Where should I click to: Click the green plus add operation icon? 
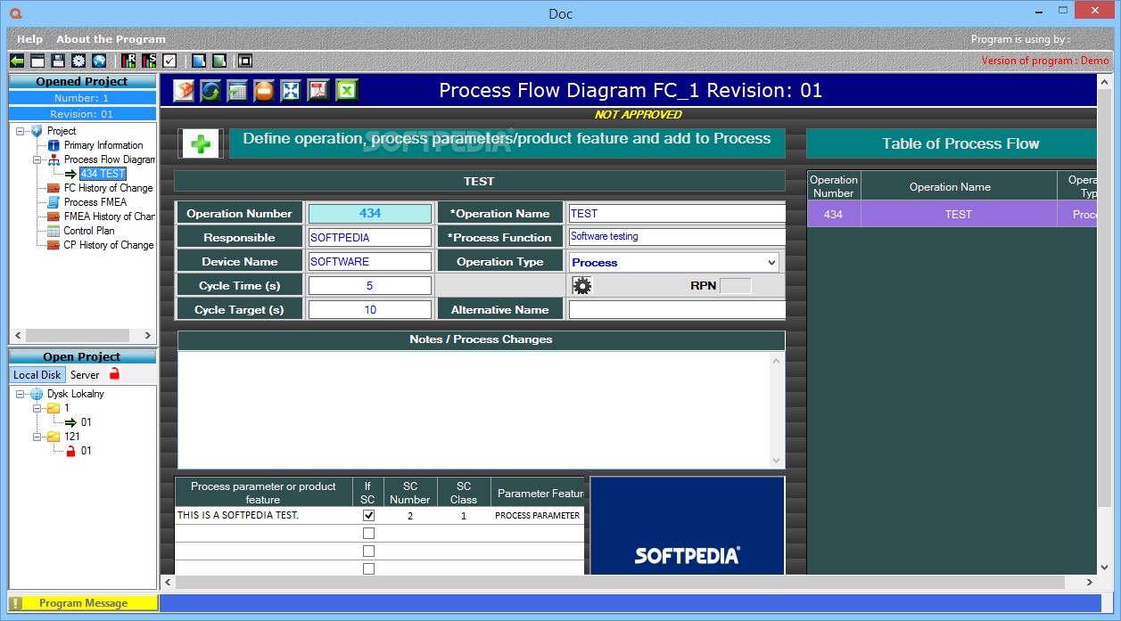(201, 143)
